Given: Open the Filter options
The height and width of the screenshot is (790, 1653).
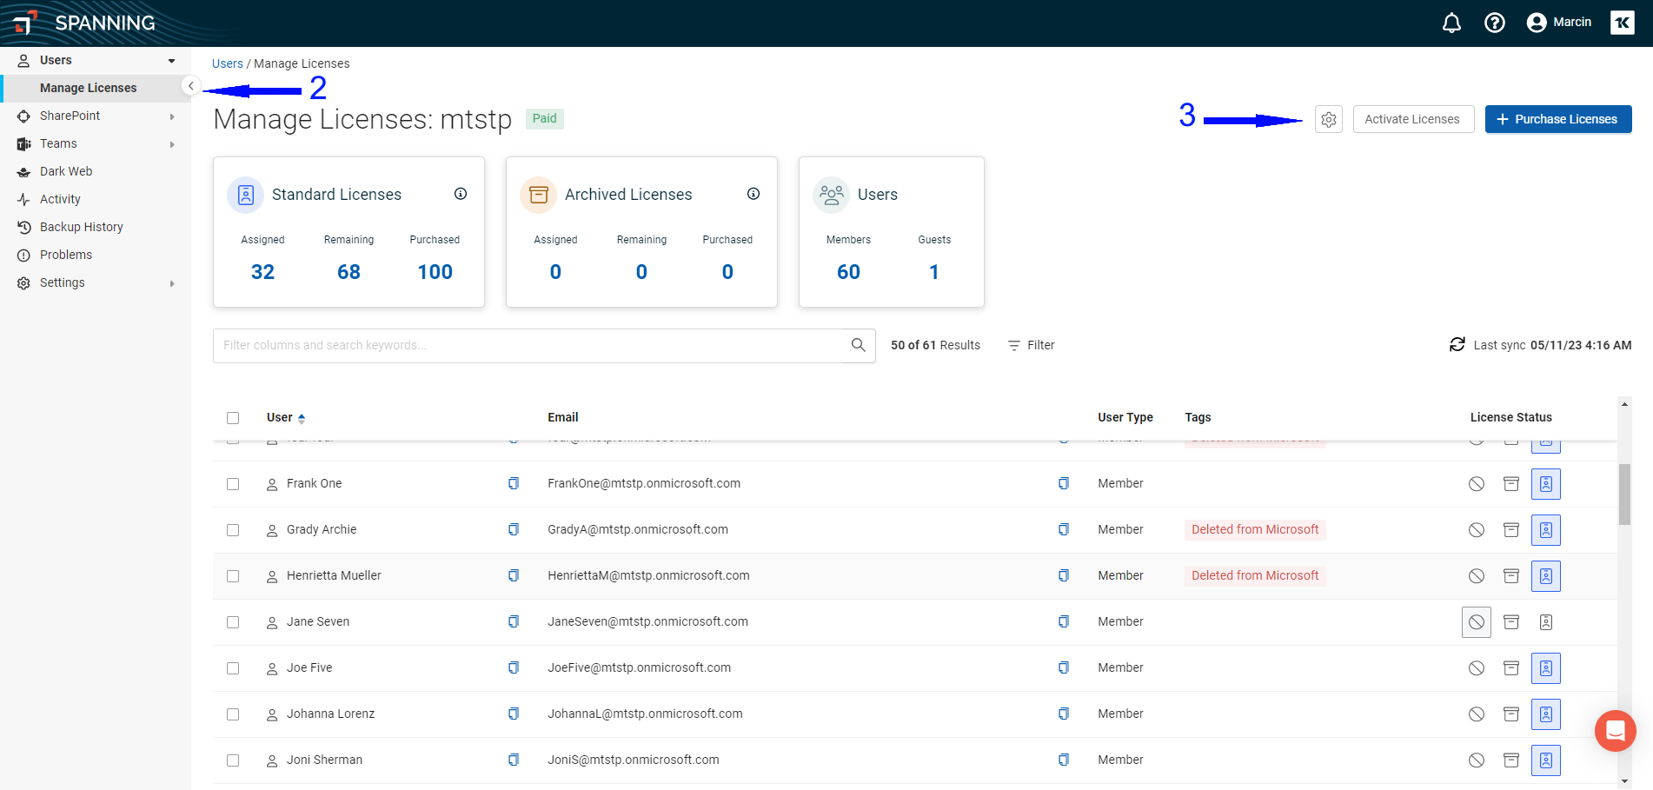Looking at the screenshot, I should point(1031,345).
